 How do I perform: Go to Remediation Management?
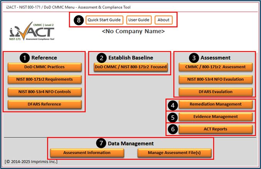(216, 104)
